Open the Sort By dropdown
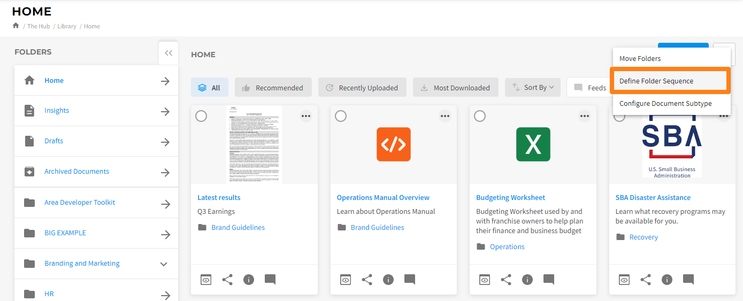Viewport: 743px width, 301px height. coord(533,88)
